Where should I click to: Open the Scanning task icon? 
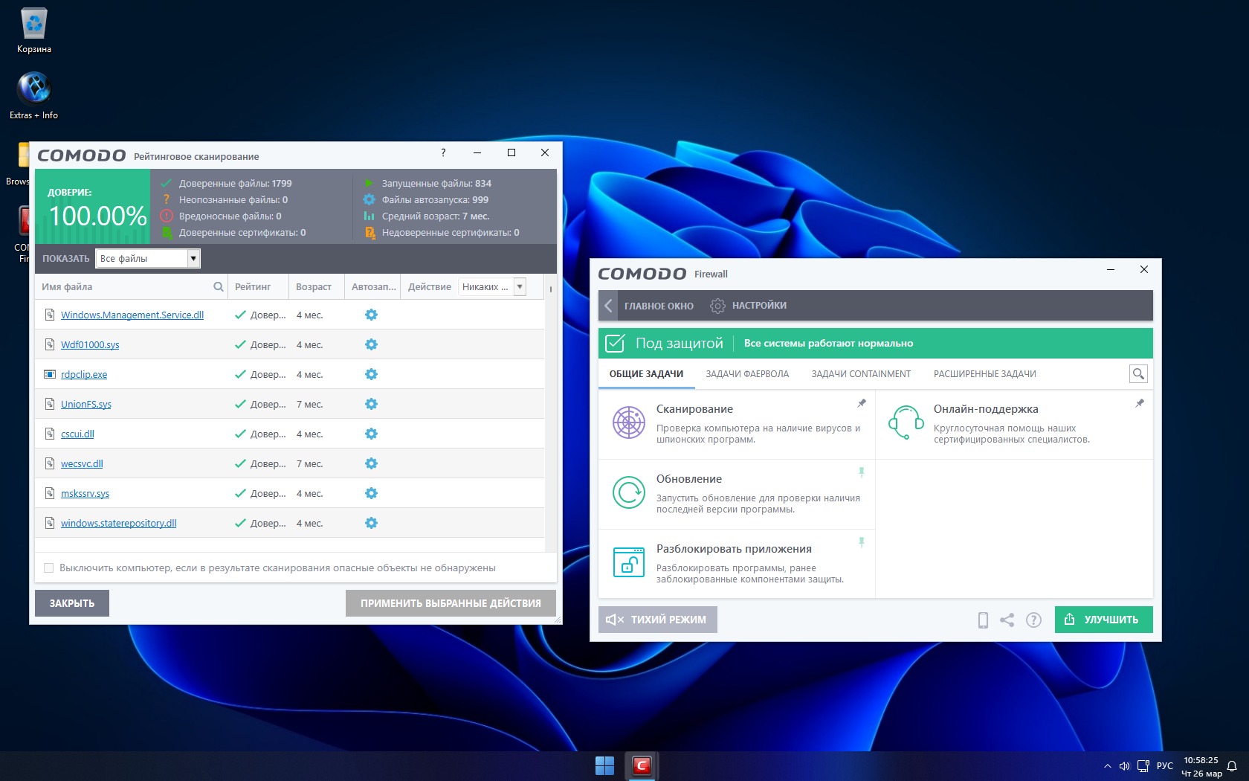pyautogui.click(x=628, y=422)
